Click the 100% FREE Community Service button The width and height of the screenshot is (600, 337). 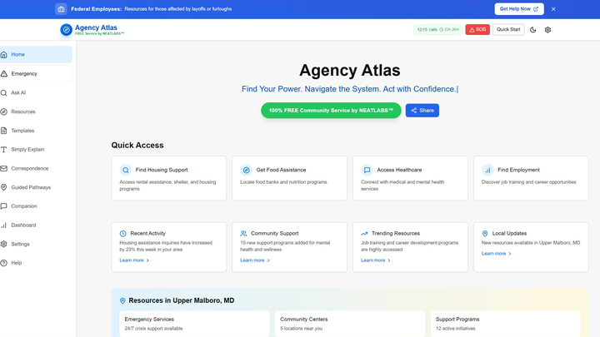(331, 111)
